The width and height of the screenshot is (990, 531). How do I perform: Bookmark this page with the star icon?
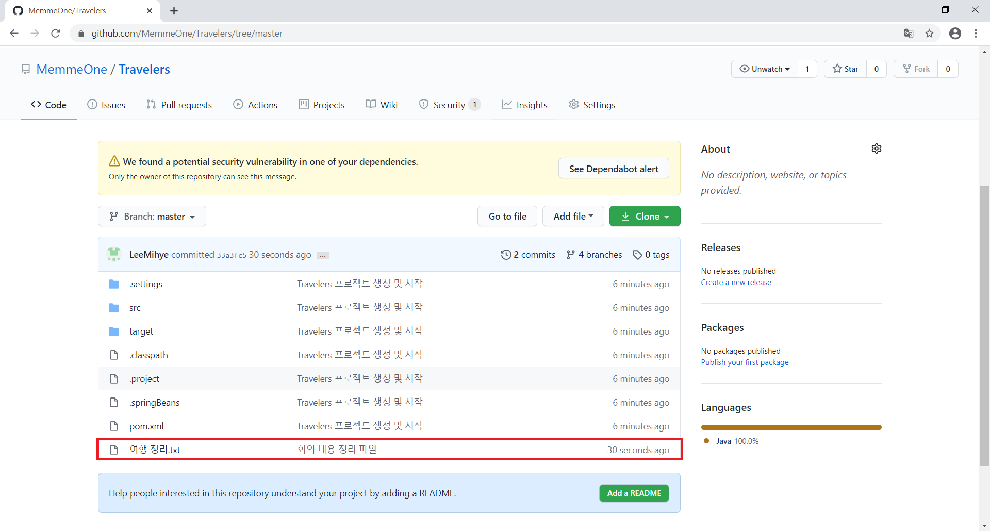929,34
